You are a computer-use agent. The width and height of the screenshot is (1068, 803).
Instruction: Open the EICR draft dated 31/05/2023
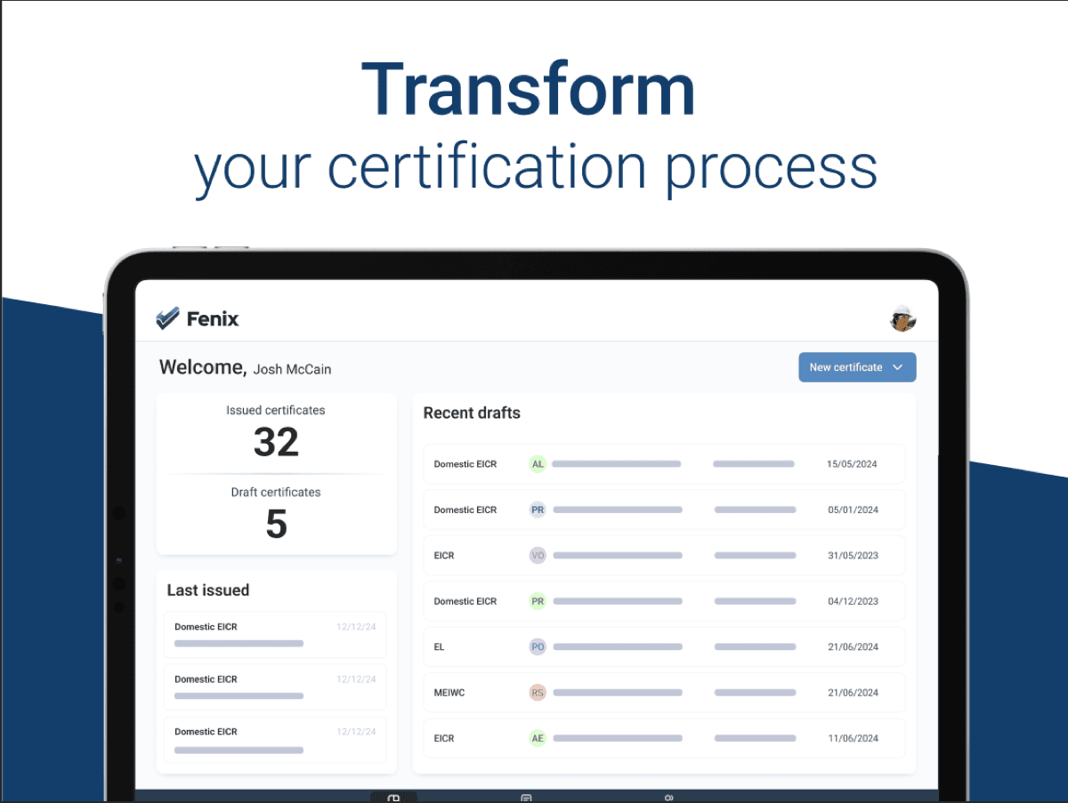click(x=663, y=556)
